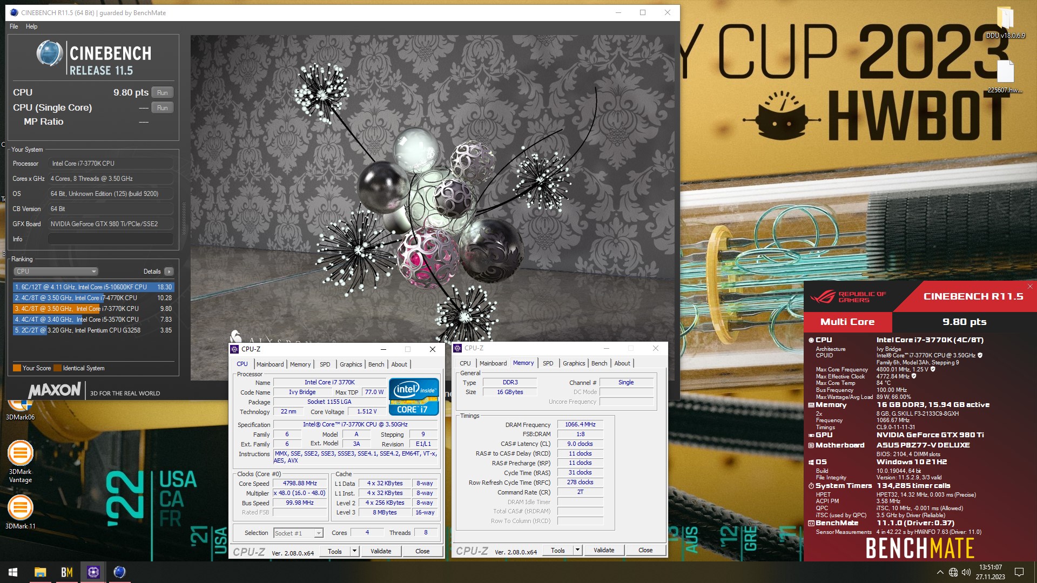Select ranking entry Pentium CPU G3258

pos(93,330)
